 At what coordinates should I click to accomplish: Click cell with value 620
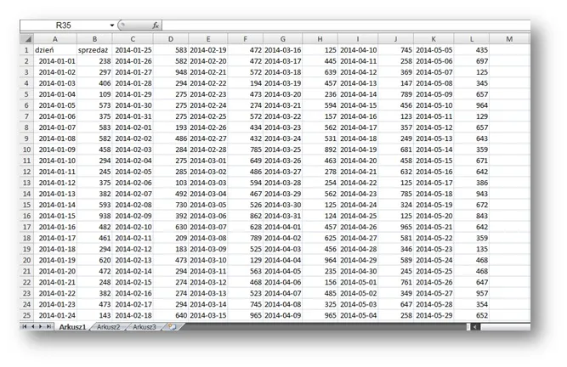tap(94, 260)
